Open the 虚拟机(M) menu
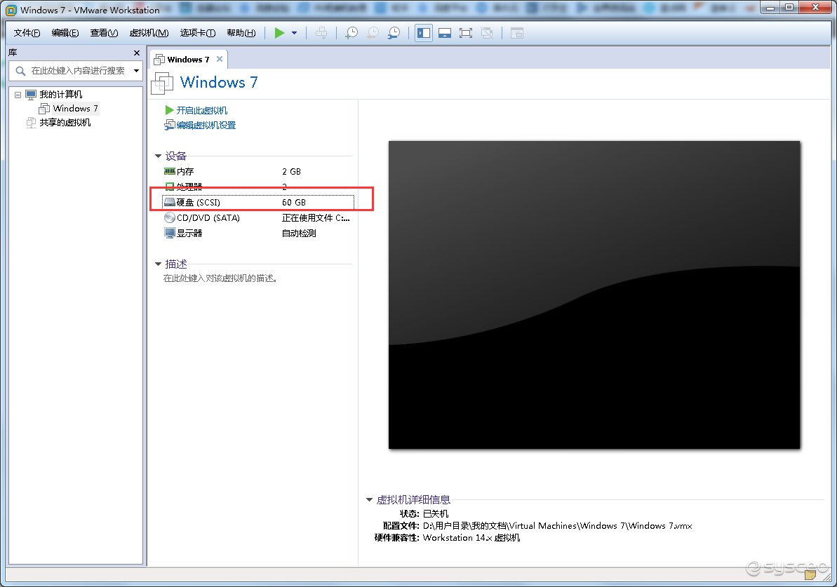This screenshot has width=837, height=587. 149,33
